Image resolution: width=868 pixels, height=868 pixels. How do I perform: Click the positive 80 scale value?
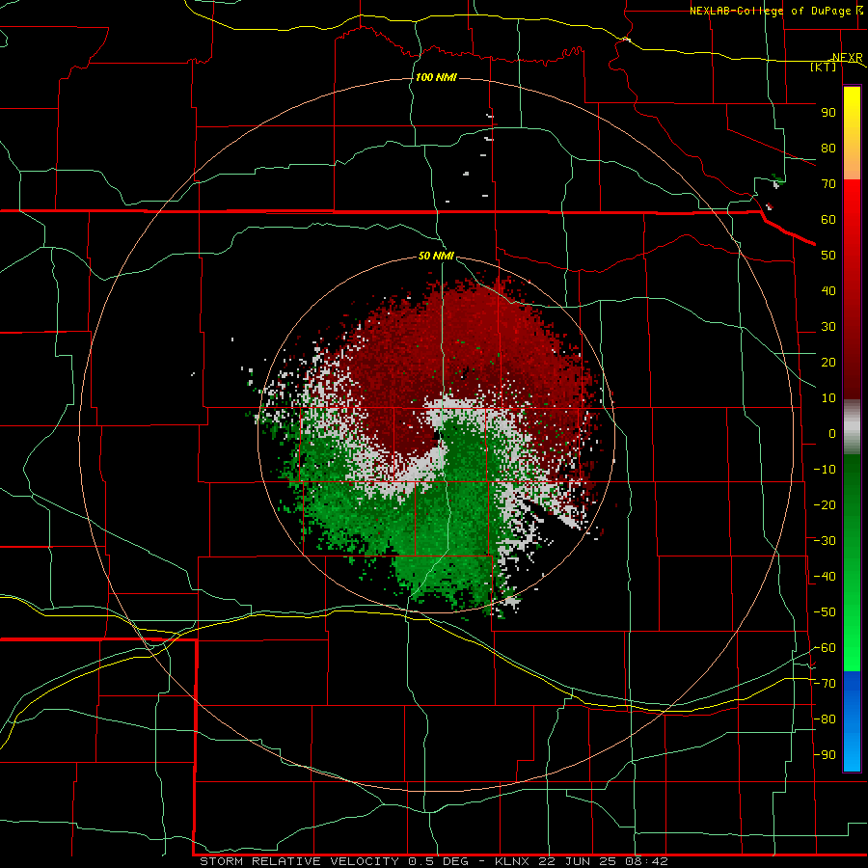pyautogui.click(x=828, y=149)
